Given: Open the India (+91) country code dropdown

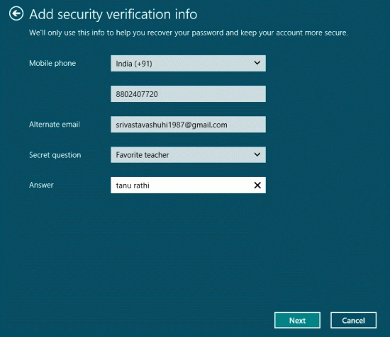Looking at the screenshot, I should [x=188, y=63].
